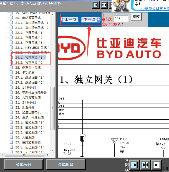Screen dimensions: 169x172
Task: Click page icon beside 26、多功能屏
Action: 11,72
